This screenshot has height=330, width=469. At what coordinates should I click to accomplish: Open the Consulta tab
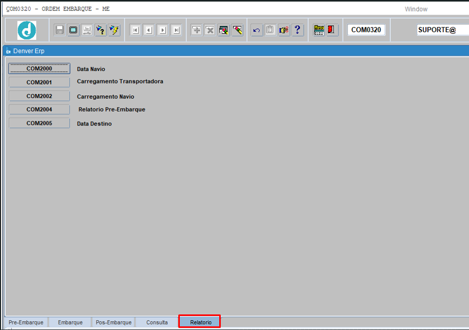pos(157,322)
